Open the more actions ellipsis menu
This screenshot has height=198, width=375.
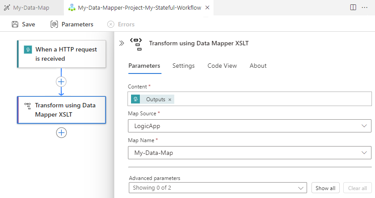tap(365, 7)
